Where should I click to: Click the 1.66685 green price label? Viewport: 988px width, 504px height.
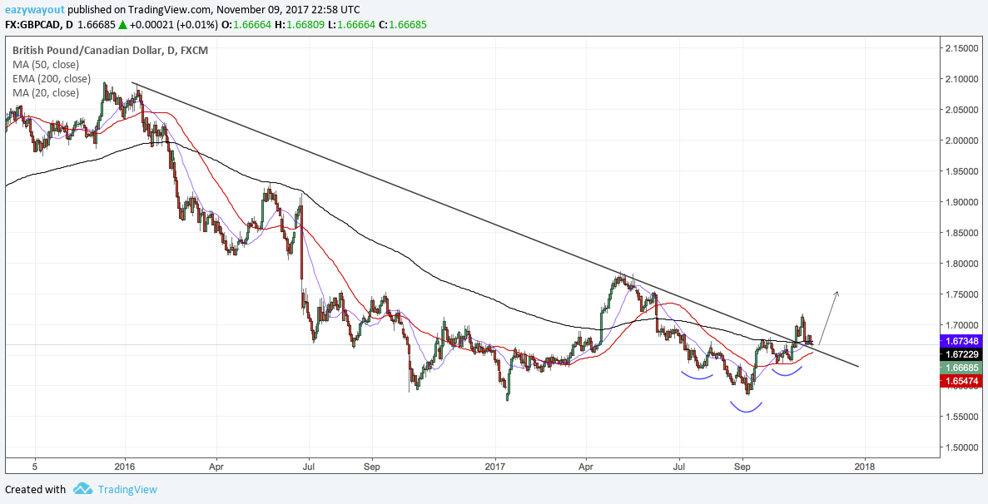click(961, 368)
